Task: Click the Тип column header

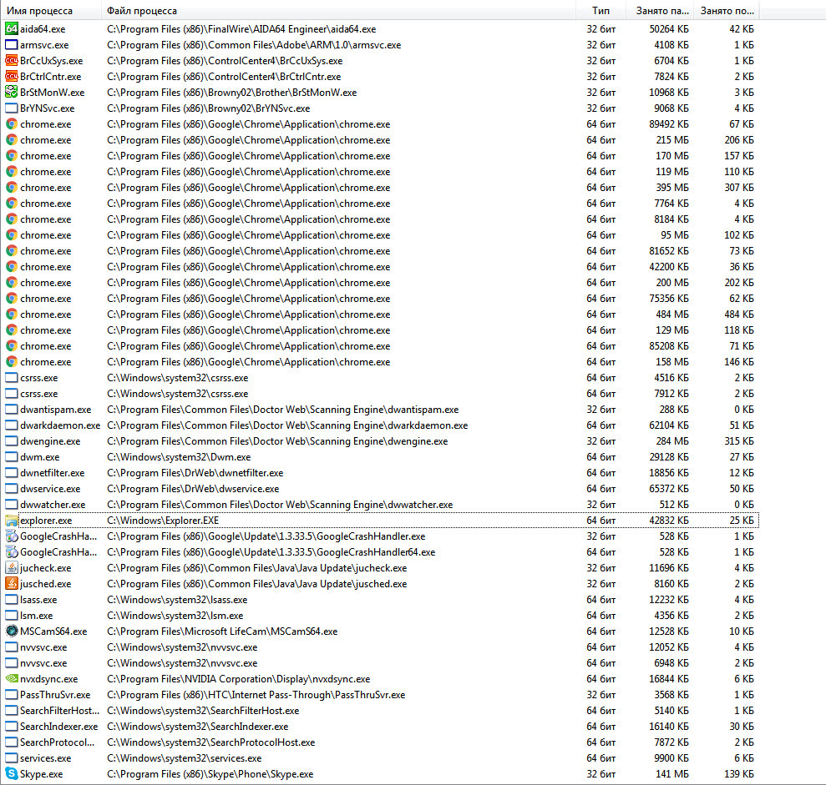Action: click(600, 11)
